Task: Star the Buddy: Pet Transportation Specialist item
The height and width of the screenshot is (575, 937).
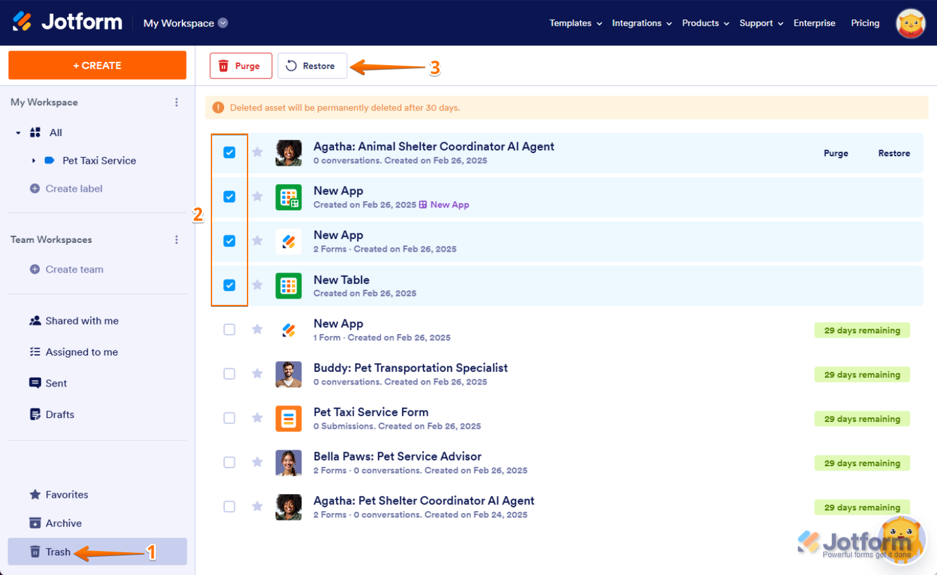Action: (257, 374)
